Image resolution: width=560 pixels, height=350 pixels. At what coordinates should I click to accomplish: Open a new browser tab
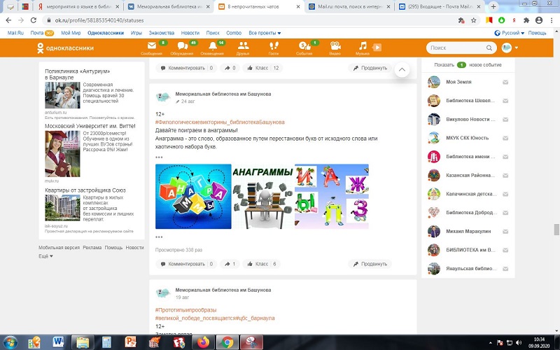point(493,6)
